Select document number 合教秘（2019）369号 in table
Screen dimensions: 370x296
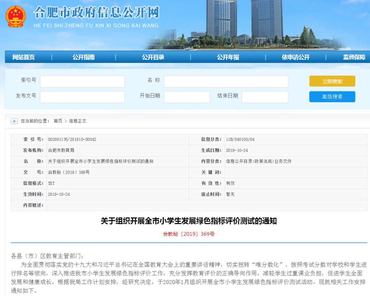tap(69, 172)
